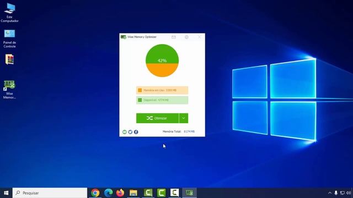Image resolution: width=353 pixels, height=198 pixels.
Task: Click the 42% memory usage pie chart
Action: [162, 61]
